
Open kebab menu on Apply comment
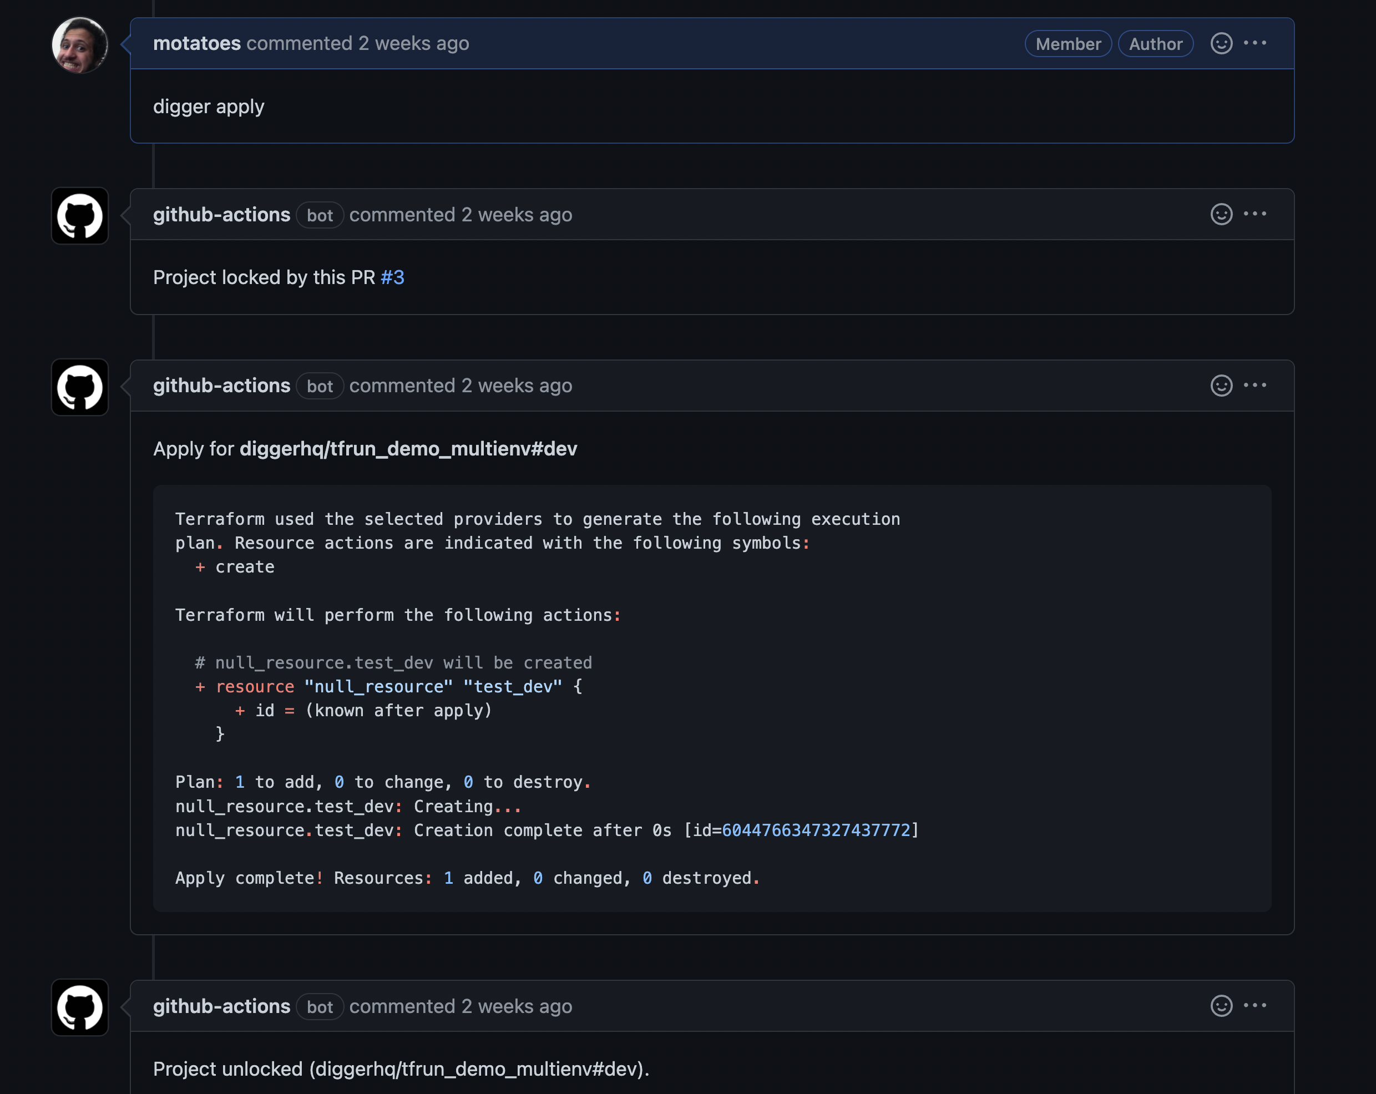[1254, 386]
